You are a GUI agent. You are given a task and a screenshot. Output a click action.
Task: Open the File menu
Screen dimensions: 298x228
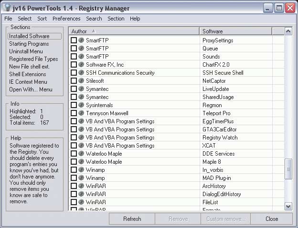point(8,19)
